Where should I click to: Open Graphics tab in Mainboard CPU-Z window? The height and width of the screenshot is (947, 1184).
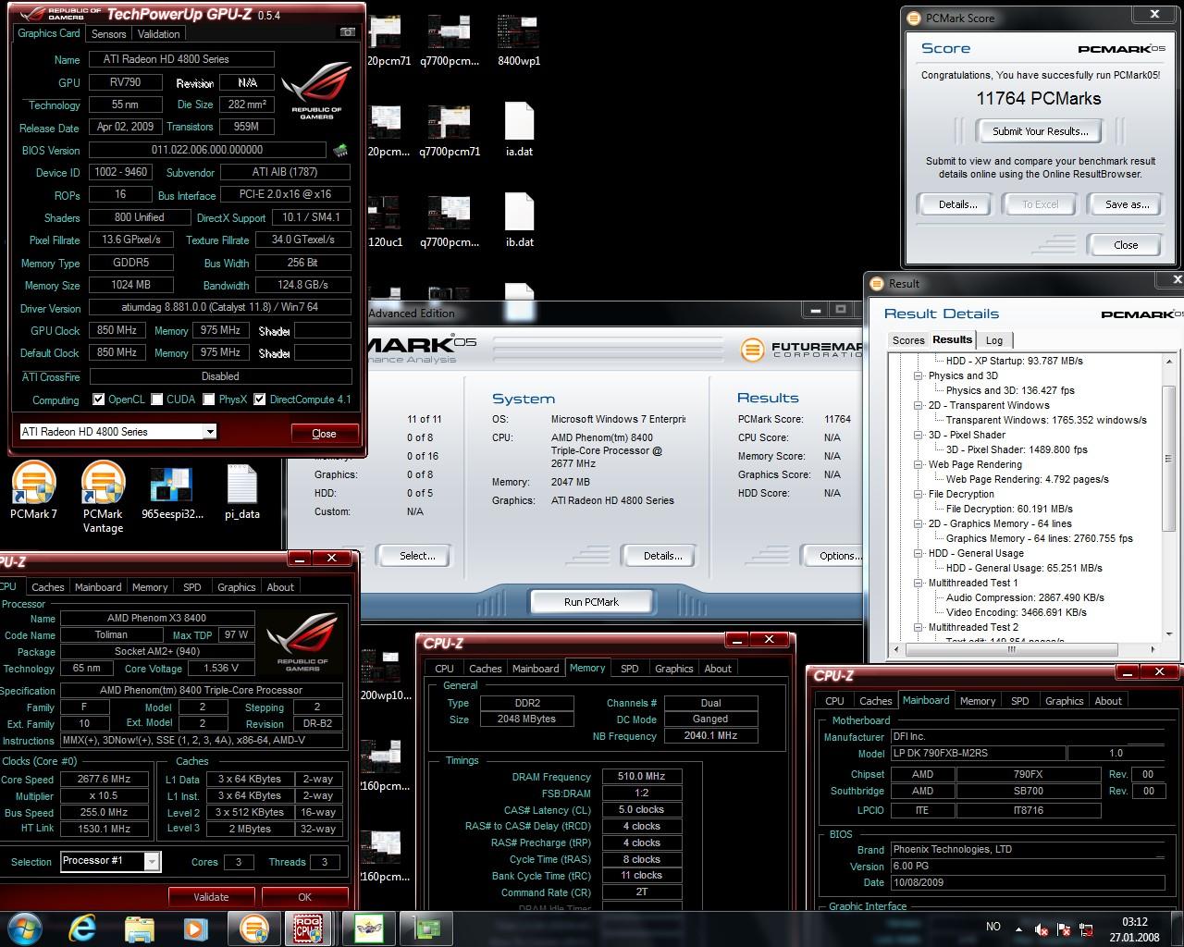coord(1065,701)
